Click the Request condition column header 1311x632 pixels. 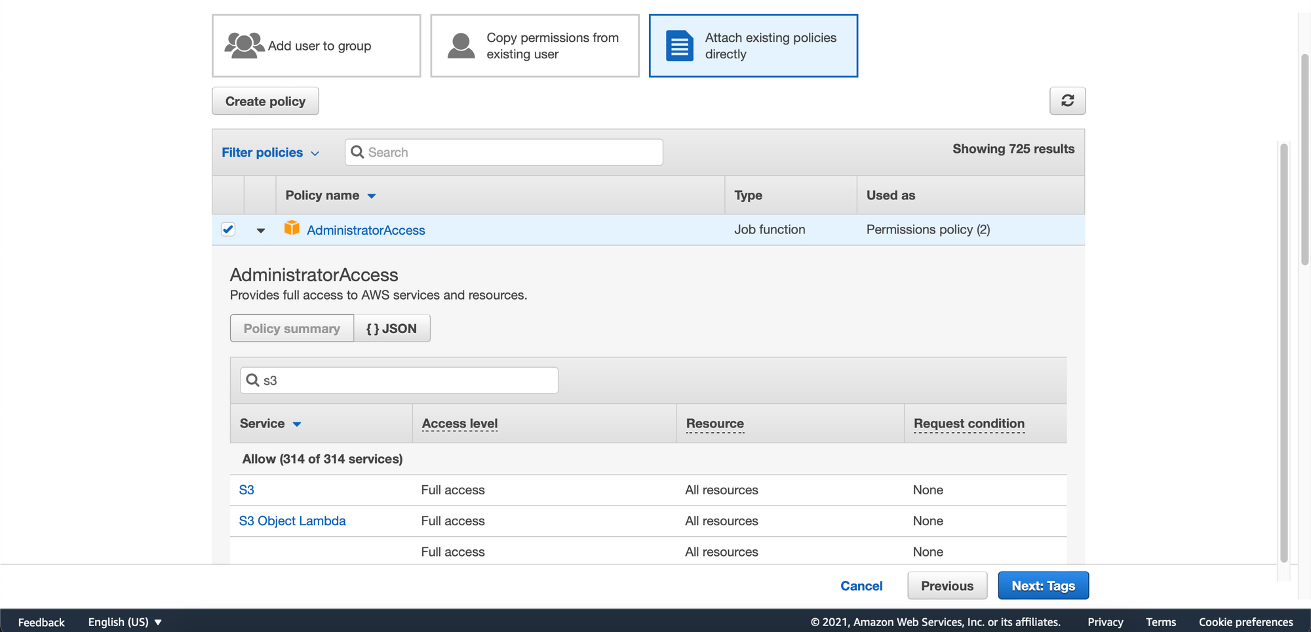click(x=969, y=424)
